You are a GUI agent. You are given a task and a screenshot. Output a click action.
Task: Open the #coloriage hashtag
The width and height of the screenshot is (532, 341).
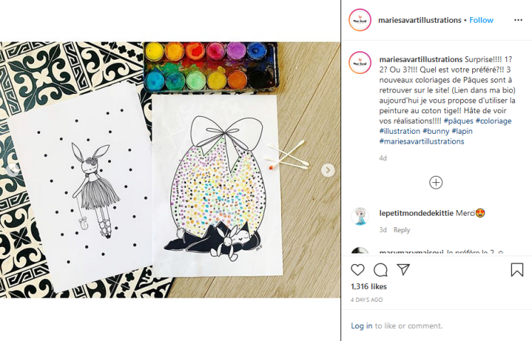point(494,121)
